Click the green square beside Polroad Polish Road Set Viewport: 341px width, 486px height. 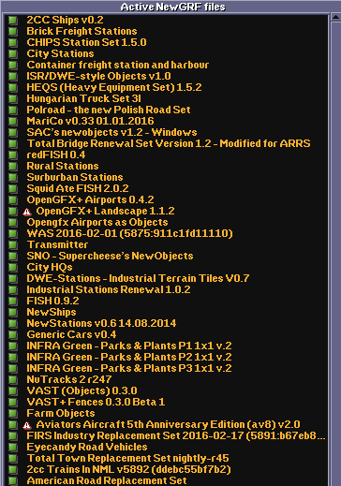pyautogui.click(x=13, y=110)
